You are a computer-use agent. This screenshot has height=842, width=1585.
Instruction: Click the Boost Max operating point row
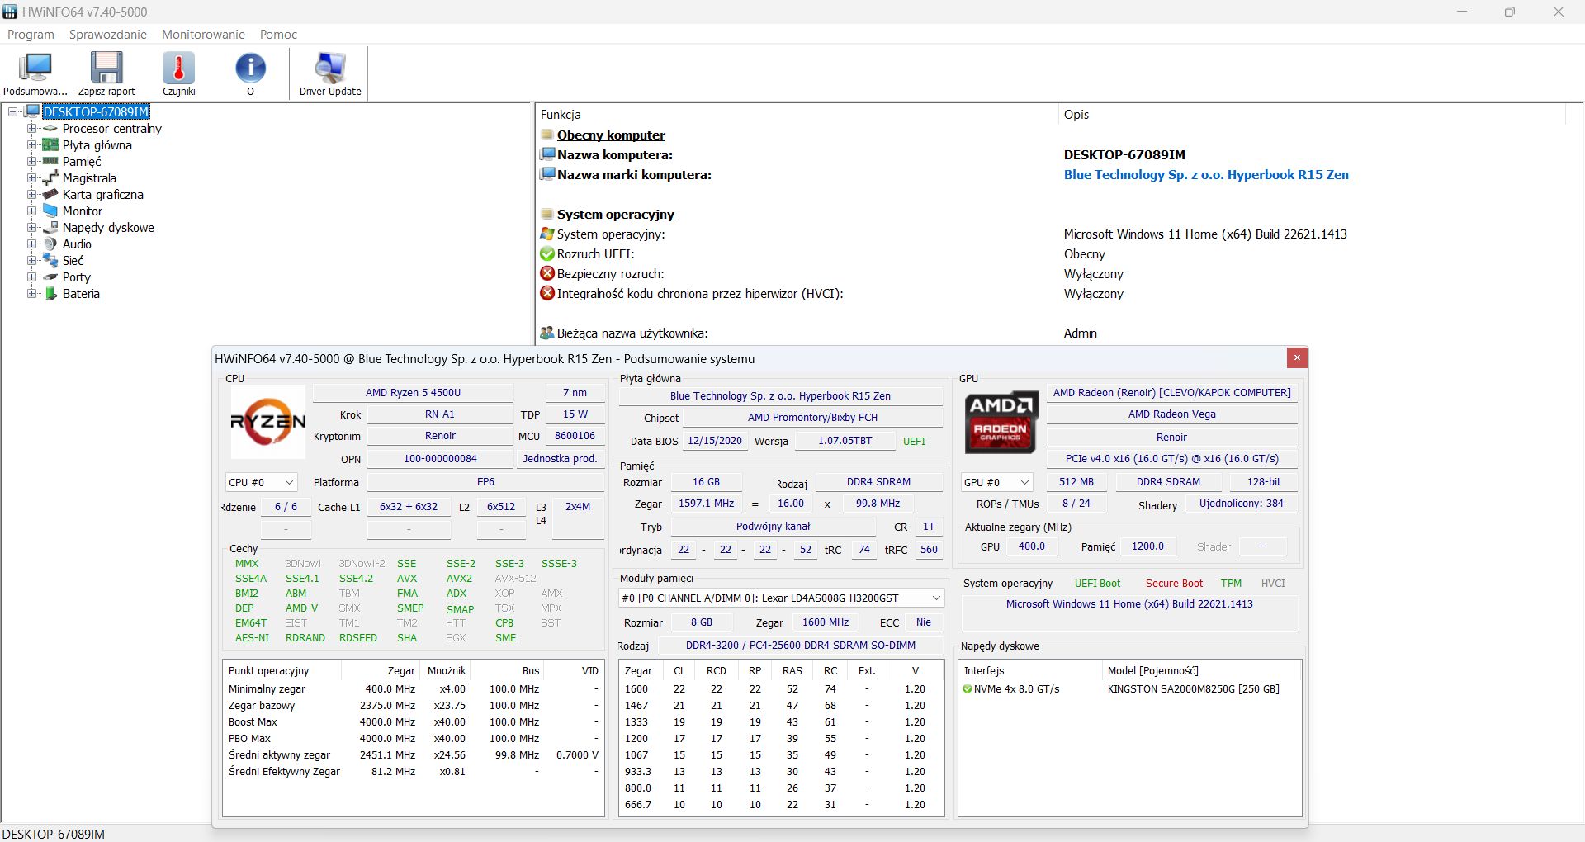click(413, 722)
